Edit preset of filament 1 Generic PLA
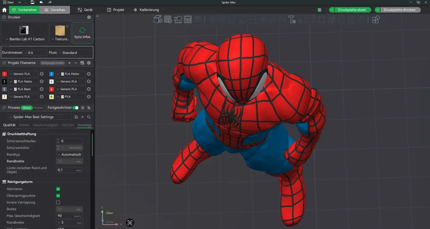 42,74
